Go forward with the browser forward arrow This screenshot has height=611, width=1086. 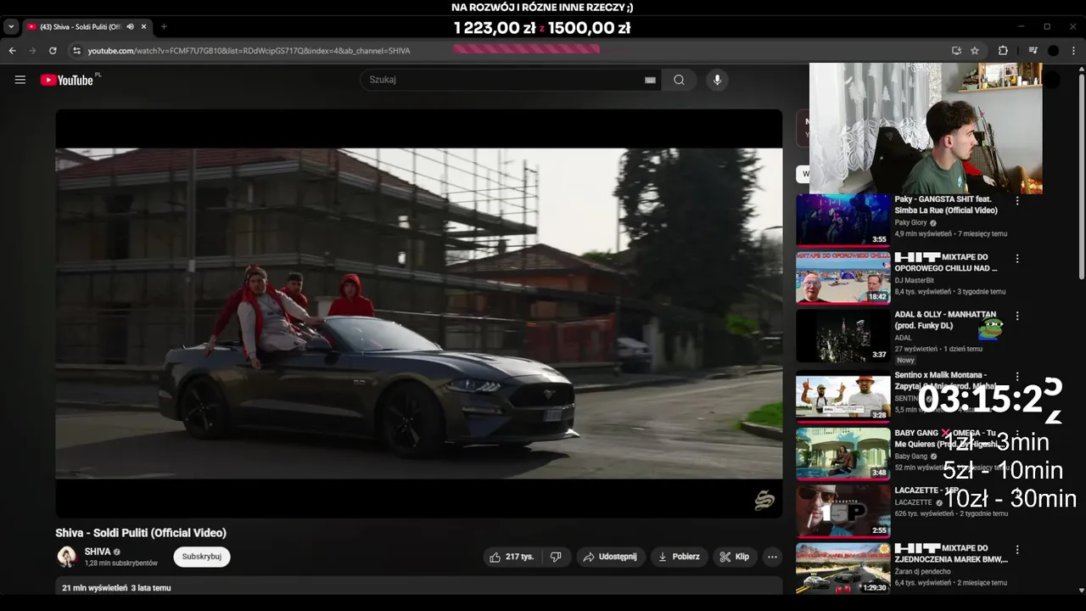(x=32, y=51)
